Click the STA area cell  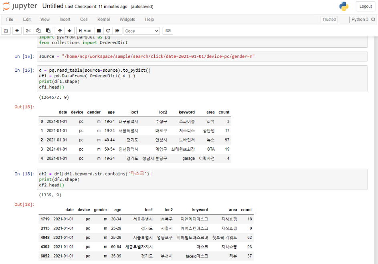click(x=211, y=149)
